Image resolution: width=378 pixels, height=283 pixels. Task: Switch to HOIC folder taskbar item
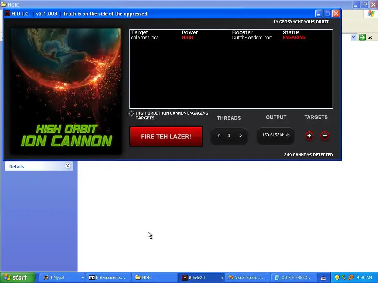point(155,278)
